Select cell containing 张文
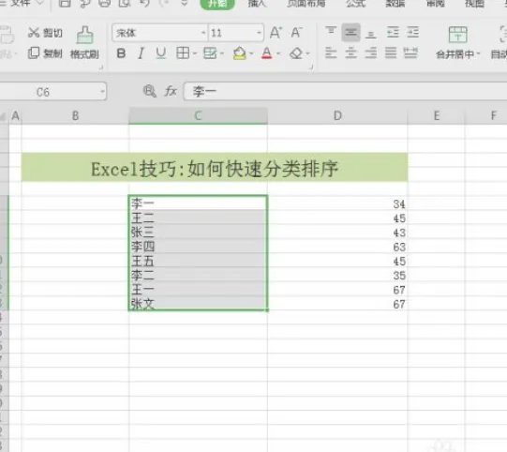This screenshot has height=452, width=507. tap(199, 303)
